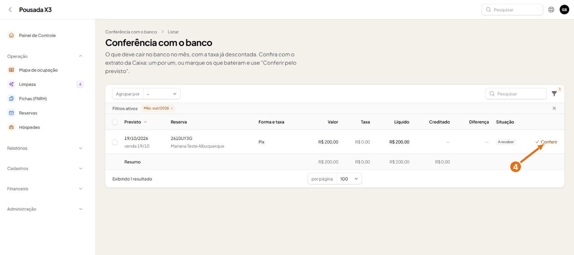574x255 pixels.
Task: Open the GB user avatar menu
Action: 564,9
